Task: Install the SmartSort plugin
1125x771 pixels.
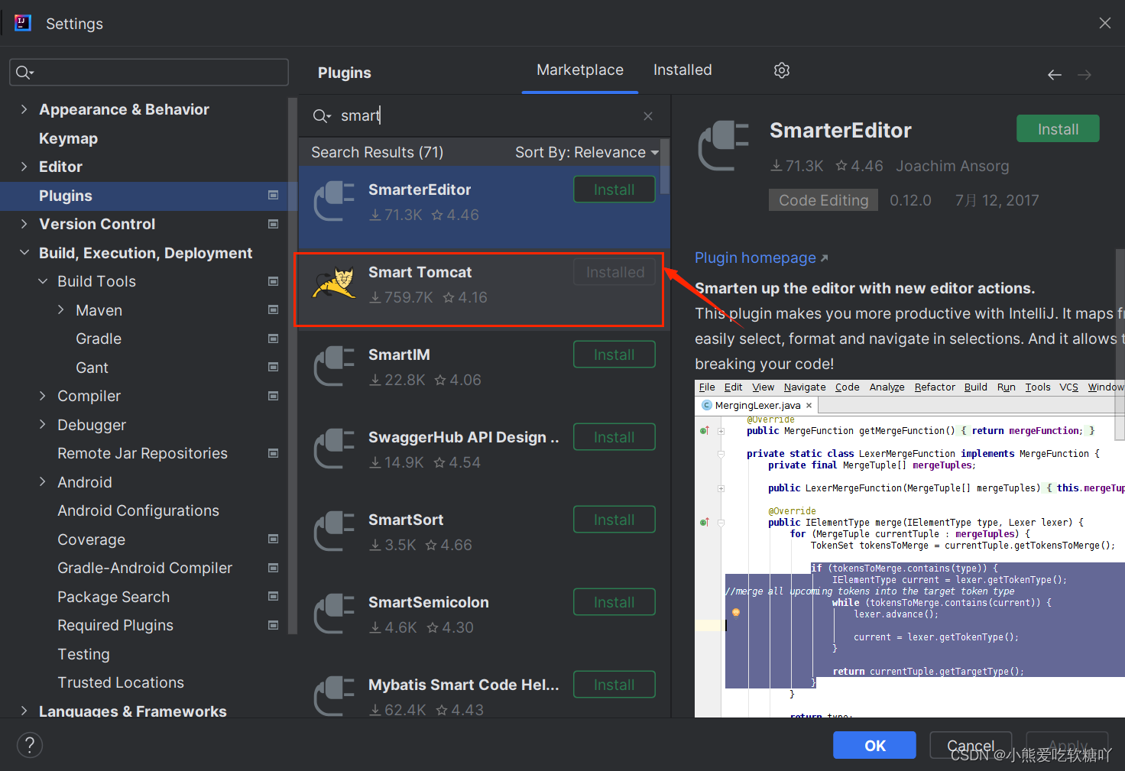Action: coord(614,520)
